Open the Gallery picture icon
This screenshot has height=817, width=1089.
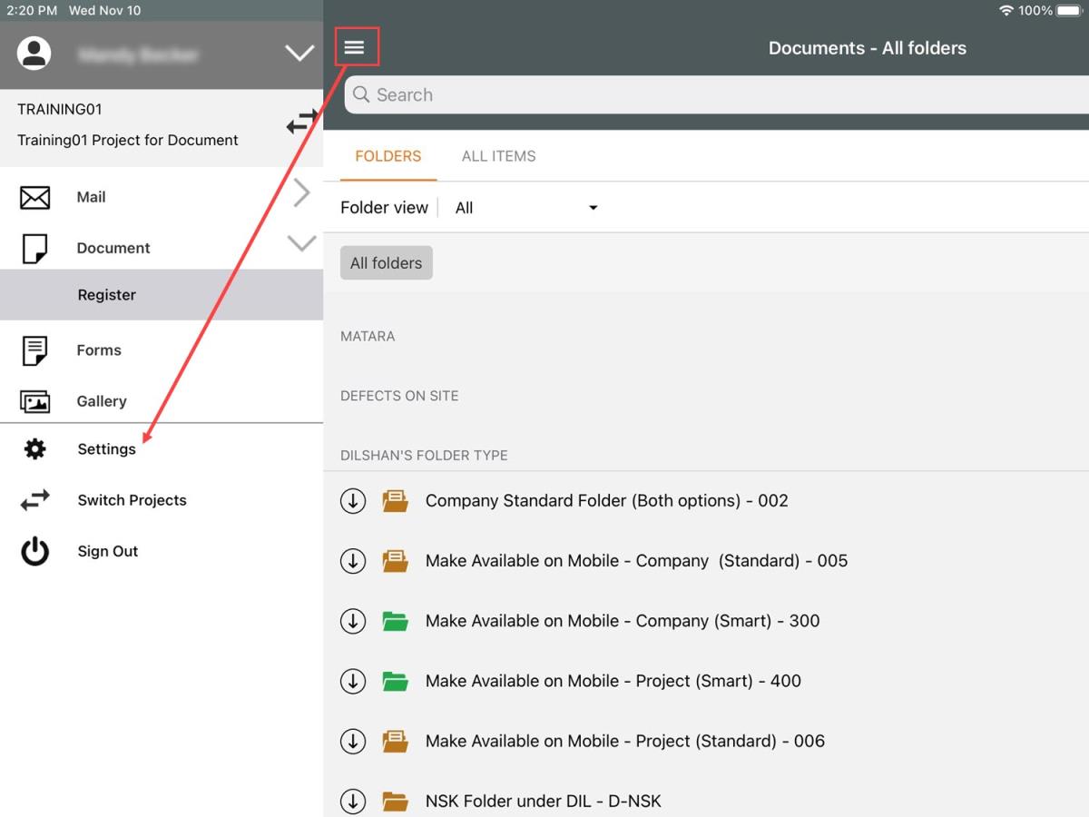point(34,401)
